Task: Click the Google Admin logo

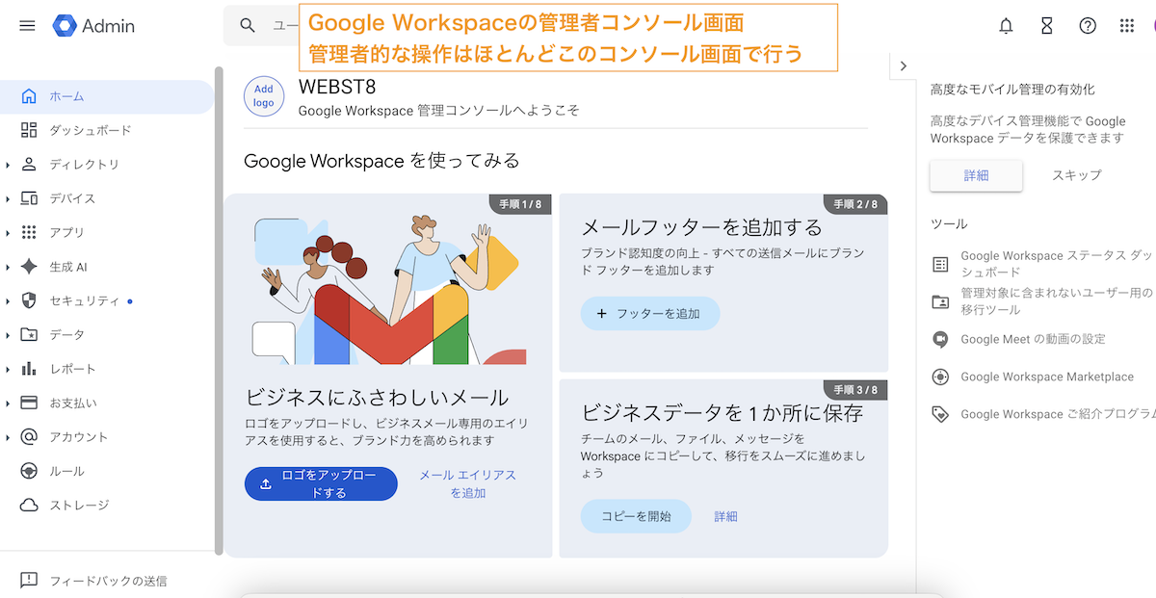Action: [93, 26]
